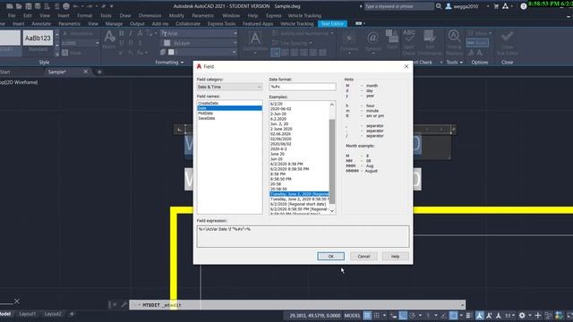Select the Text Editor ribbon tab
Screen dimensions: 573x322
point(332,24)
